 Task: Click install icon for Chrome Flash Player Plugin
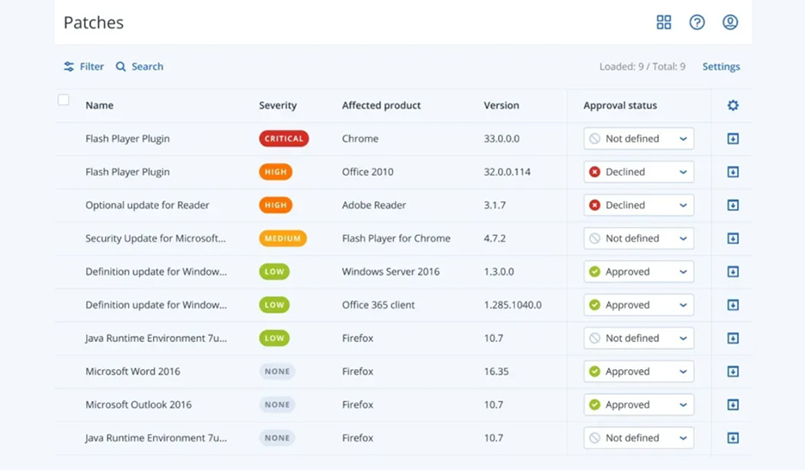(x=733, y=139)
